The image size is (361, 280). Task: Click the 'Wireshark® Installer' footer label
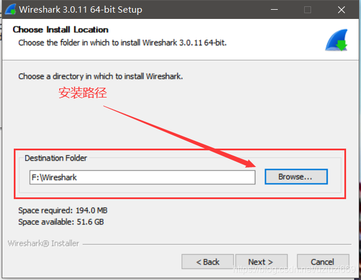point(44,243)
